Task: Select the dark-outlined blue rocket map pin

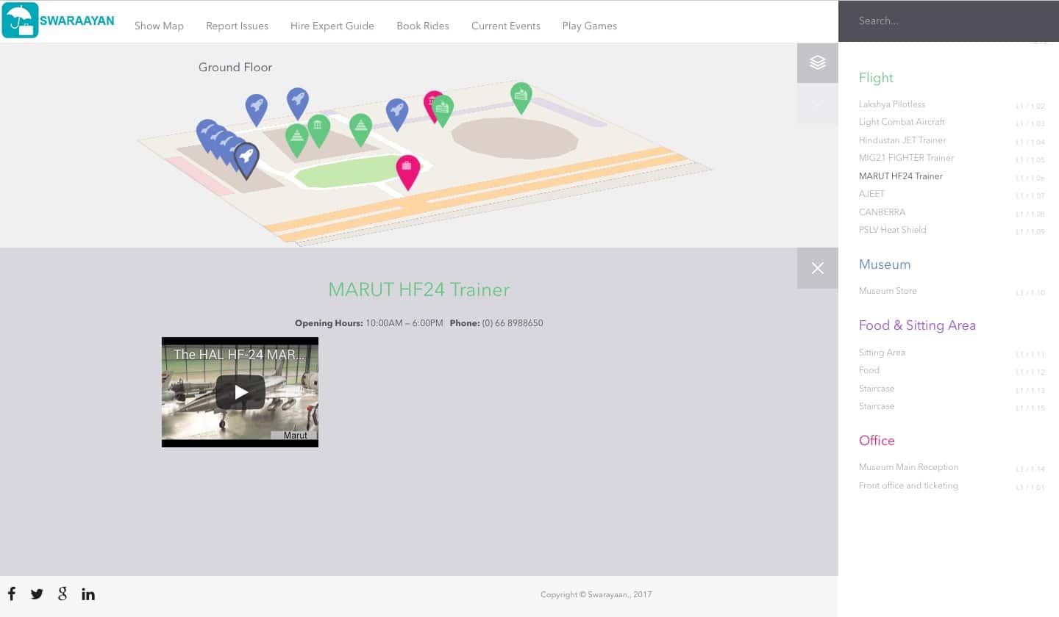Action: click(246, 160)
